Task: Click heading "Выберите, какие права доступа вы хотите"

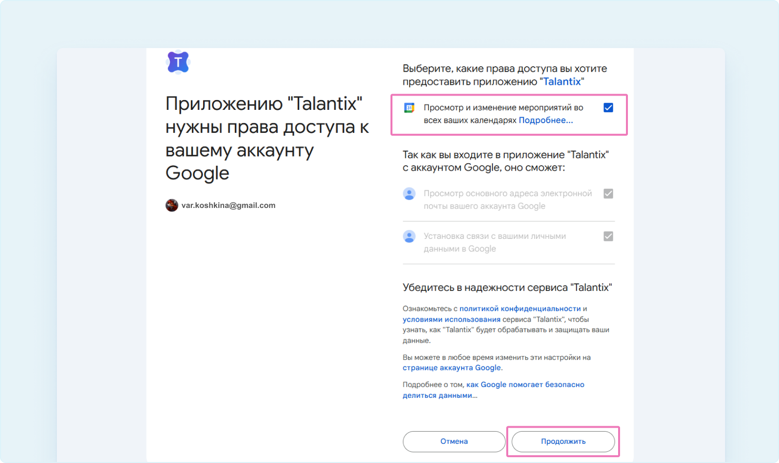Action: tap(505, 75)
